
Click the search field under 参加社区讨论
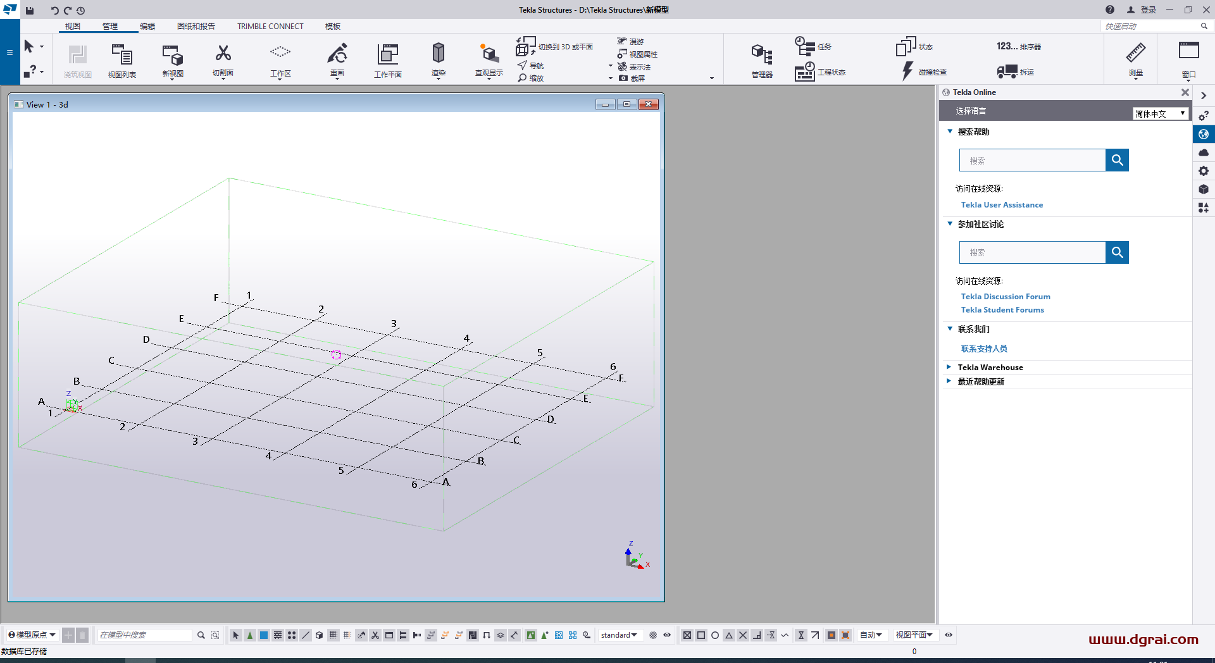pyautogui.click(x=1033, y=252)
